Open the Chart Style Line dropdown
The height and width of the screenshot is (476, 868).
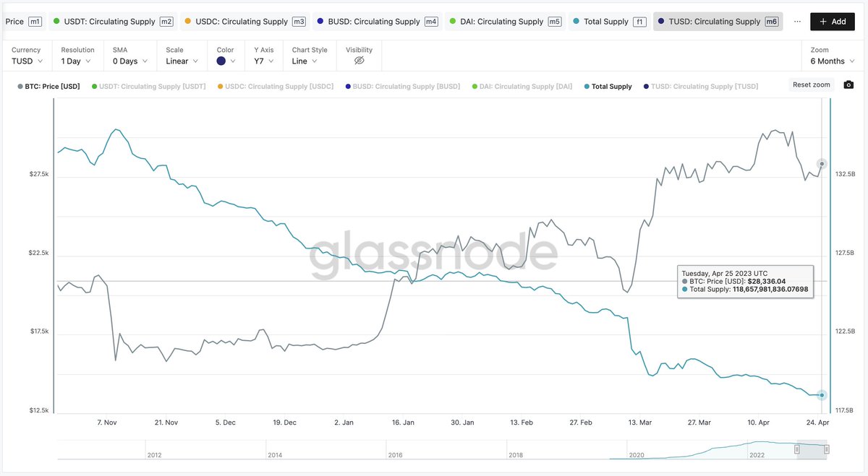(x=306, y=61)
